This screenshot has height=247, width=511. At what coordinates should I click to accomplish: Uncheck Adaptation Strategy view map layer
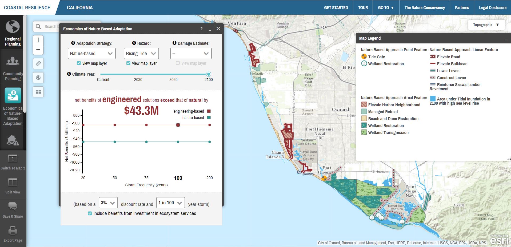point(79,63)
